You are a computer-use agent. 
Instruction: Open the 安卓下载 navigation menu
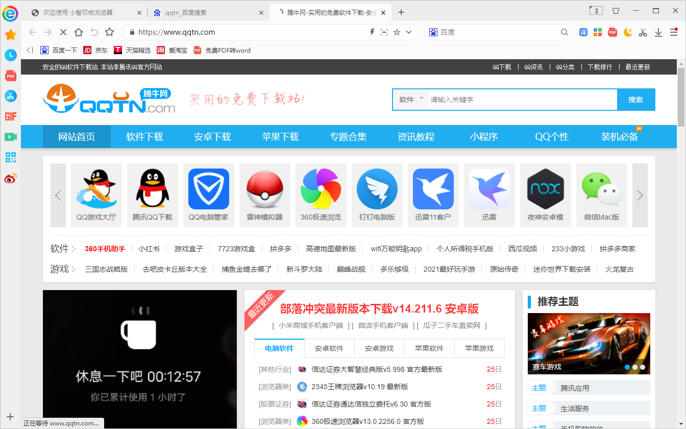pos(212,137)
